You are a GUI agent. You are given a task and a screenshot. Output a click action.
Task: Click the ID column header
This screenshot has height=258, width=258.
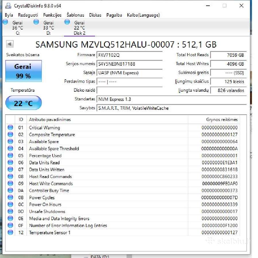pos(21,120)
